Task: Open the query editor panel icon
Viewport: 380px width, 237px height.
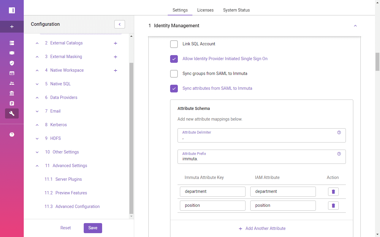Action: click(x=12, y=73)
